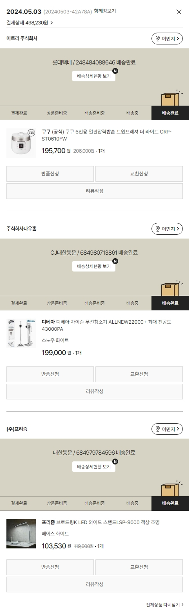Image resolution: width=189 pixels, height=615 pixels.
Task: Add all items to cart again
Action: 165,605
